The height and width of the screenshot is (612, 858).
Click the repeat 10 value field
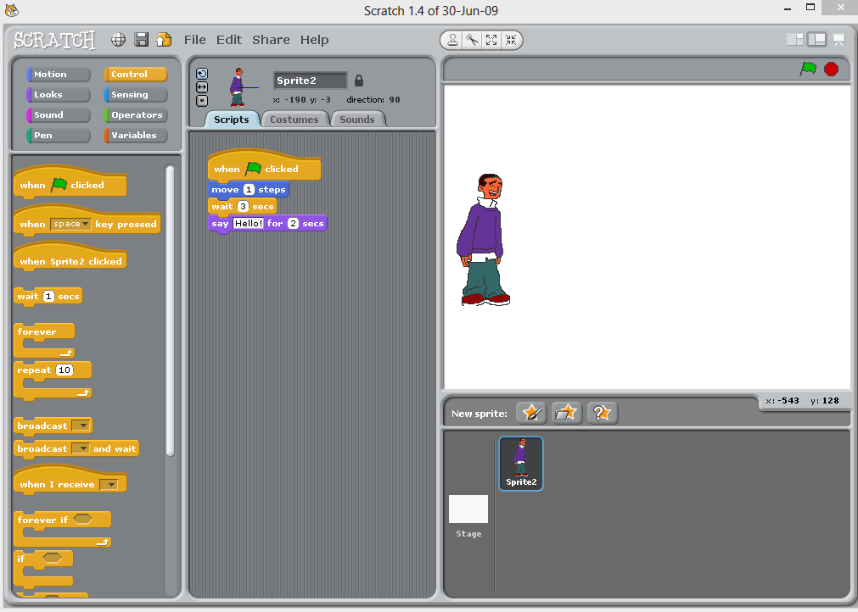(64, 370)
